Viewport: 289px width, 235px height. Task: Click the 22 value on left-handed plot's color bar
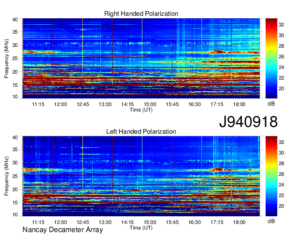pos(281,195)
